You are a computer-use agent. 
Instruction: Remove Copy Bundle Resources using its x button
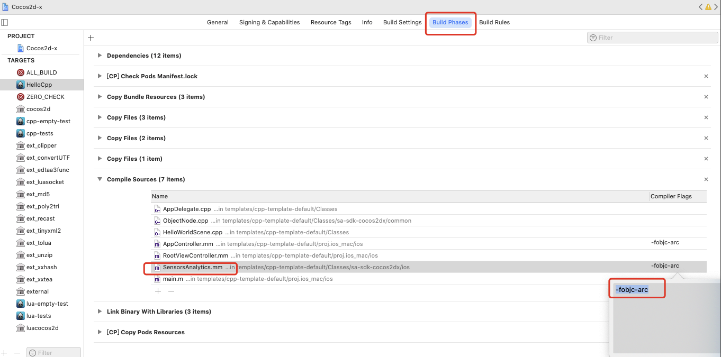click(x=706, y=97)
